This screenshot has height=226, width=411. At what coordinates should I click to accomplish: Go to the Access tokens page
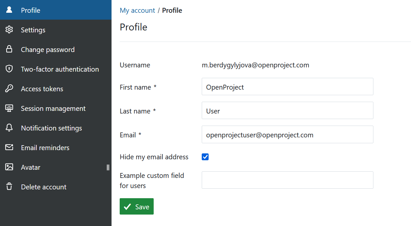point(42,89)
